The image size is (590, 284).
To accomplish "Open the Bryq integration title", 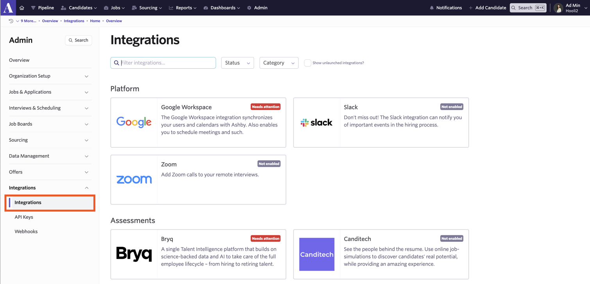I will 167,239.
